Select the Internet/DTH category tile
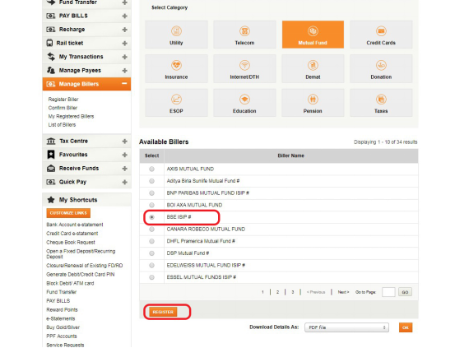Image resolution: width=455 pixels, height=348 pixels. 244,69
